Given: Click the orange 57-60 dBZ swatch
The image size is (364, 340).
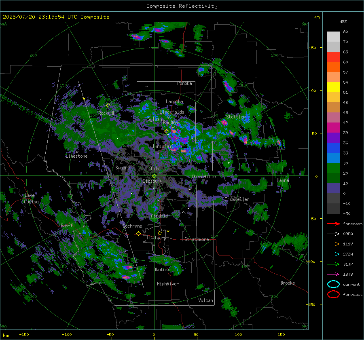Looking at the screenshot, I should tap(333, 67).
